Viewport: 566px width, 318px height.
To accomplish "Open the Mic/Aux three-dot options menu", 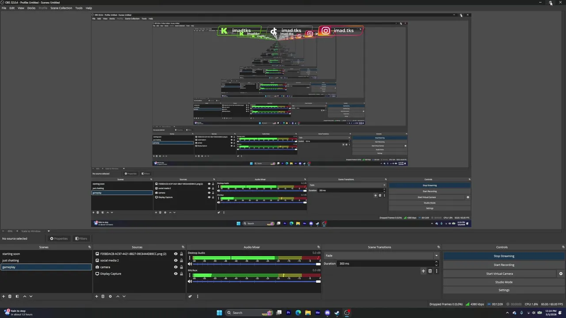I will [x=189, y=275].
